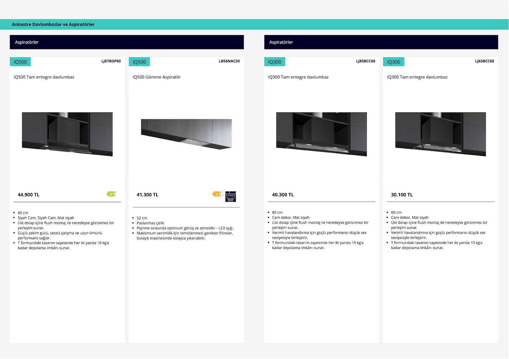Click model code LJ85BCC60
The image size is (509, 359).
click(366, 61)
